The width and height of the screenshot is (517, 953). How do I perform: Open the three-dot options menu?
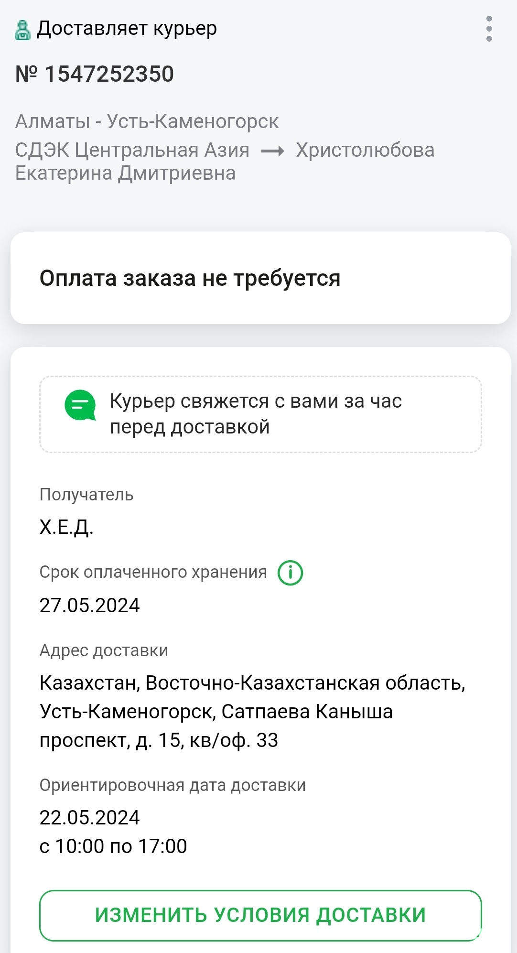(489, 29)
